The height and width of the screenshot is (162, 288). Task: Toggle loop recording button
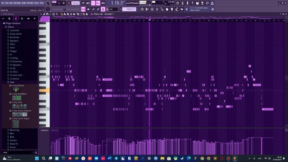(x=103, y=3)
